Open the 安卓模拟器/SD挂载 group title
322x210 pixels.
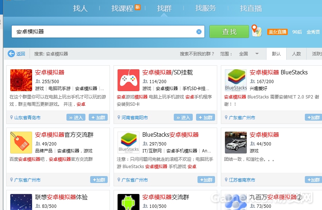click(168, 73)
